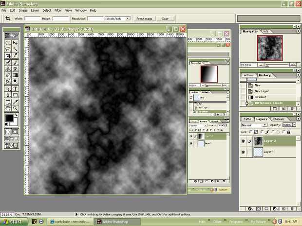302x226 pixels.
Task: Select the Hand tool
Action: tap(8, 108)
